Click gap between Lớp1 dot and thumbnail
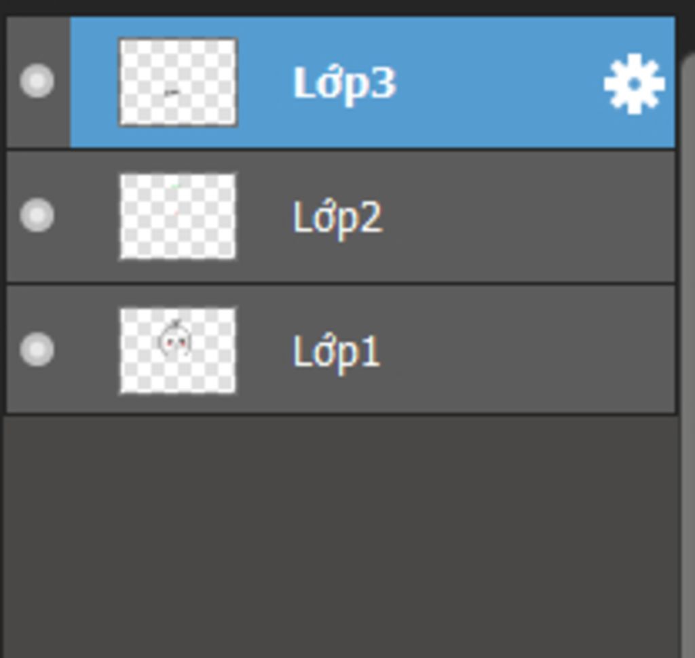The width and height of the screenshot is (695, 658). [x=87, y=350]
